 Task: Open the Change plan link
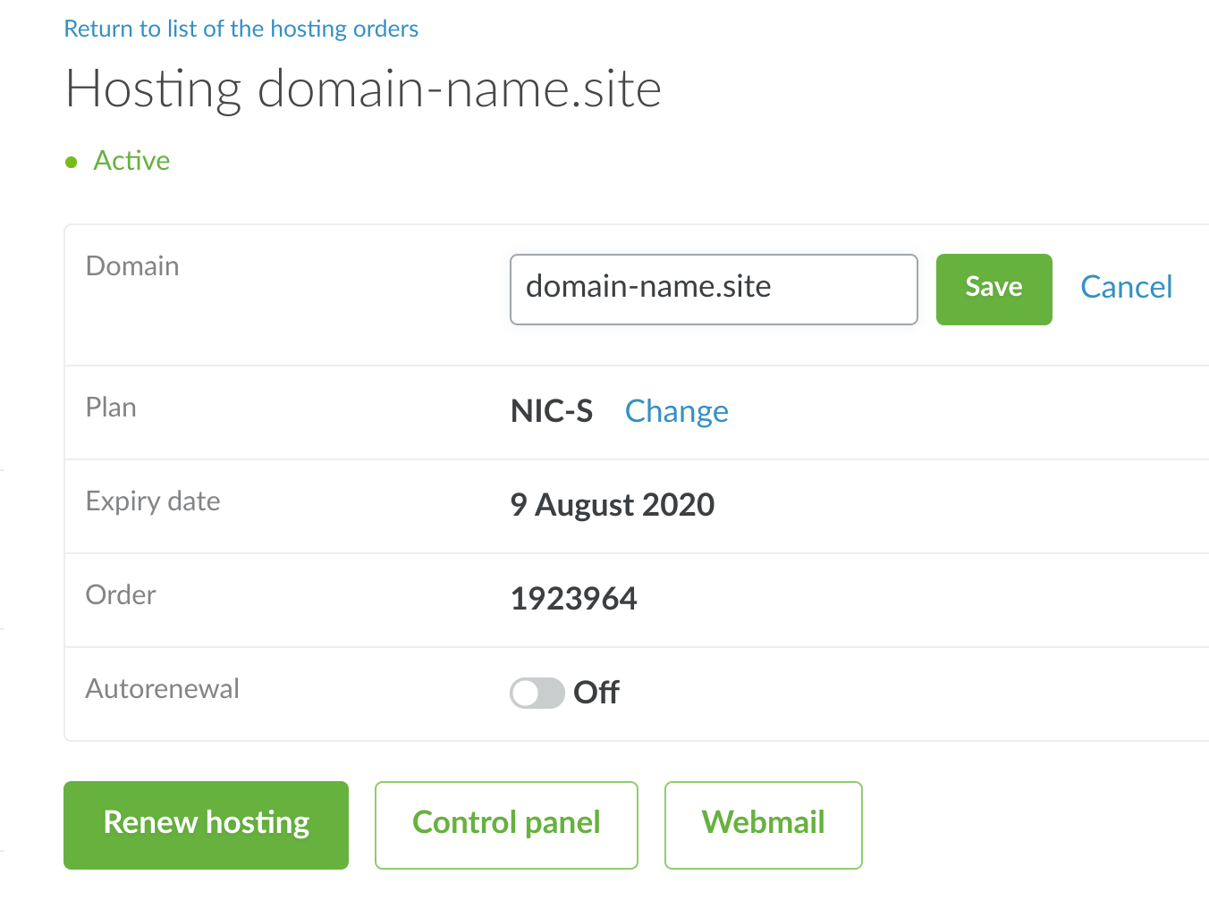(x=676, y=411)
